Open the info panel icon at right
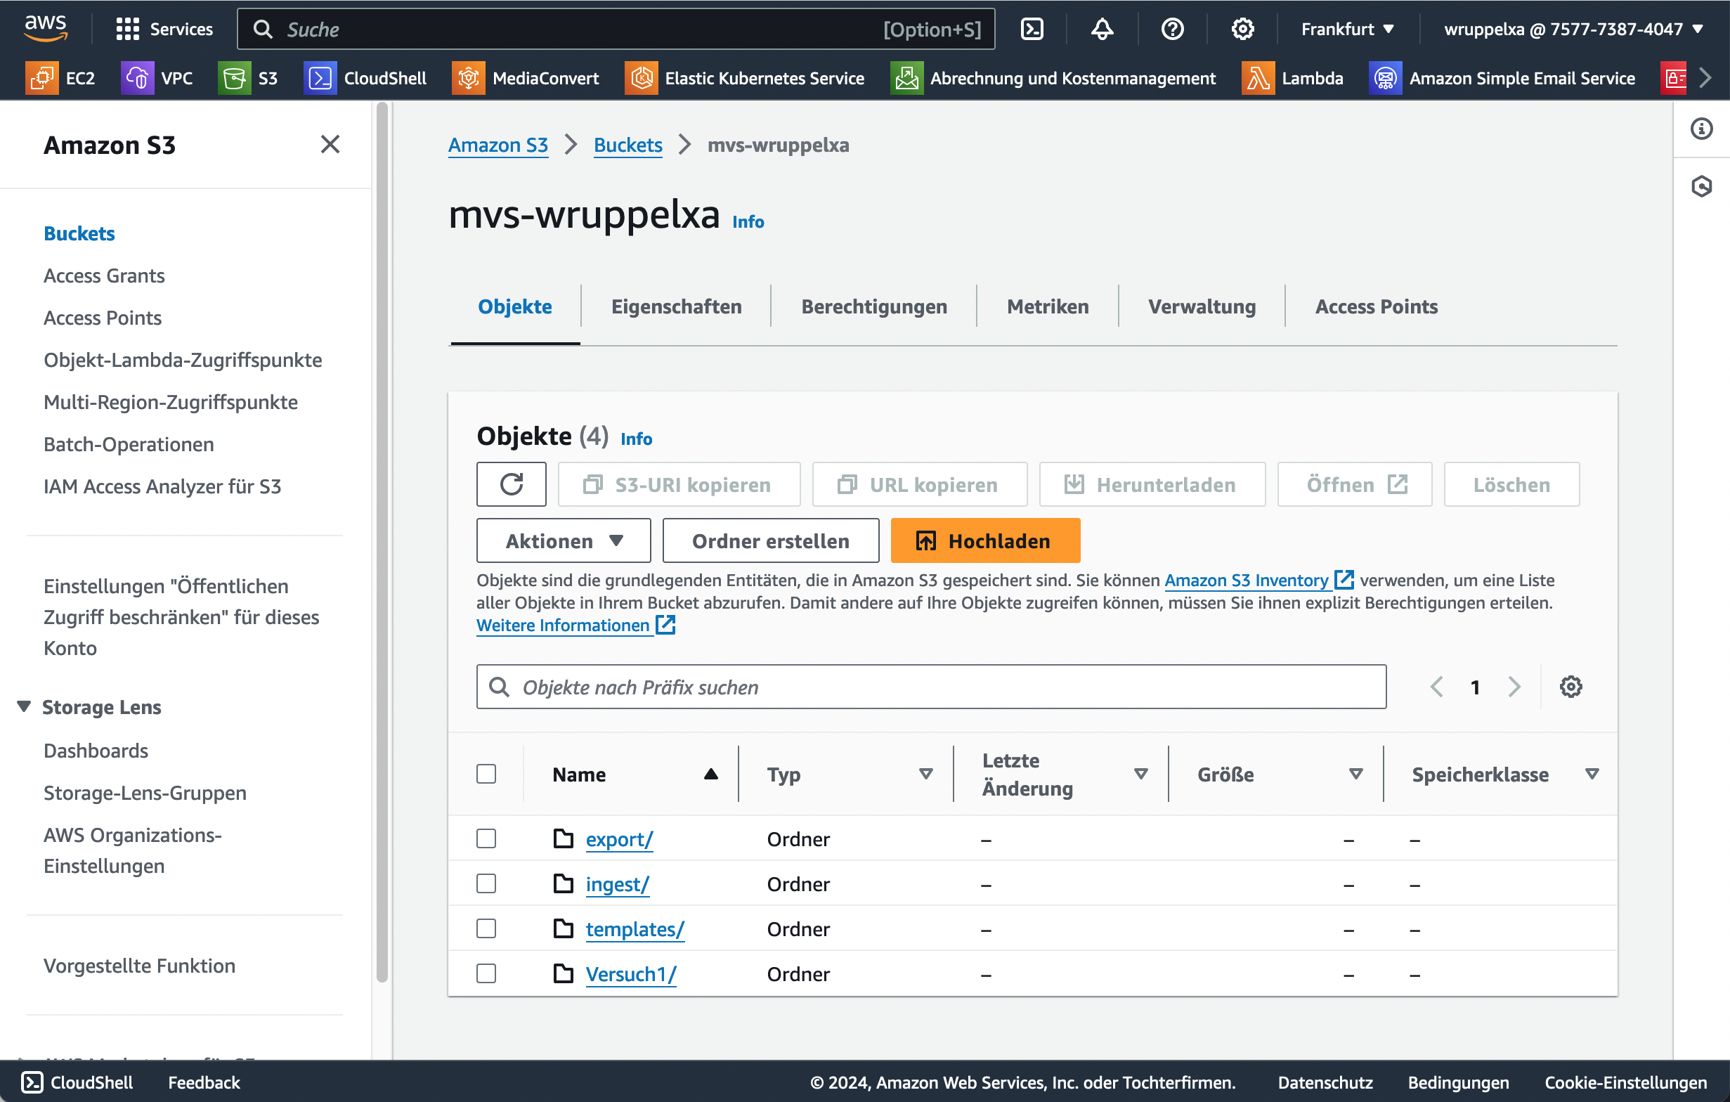Viewport: 1730px width, 1102px height. [1701, 129]
